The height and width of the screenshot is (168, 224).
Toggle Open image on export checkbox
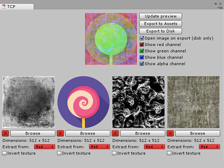pos(142,38)
